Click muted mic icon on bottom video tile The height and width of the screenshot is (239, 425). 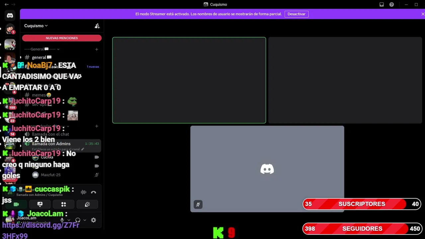coord(198,204)
